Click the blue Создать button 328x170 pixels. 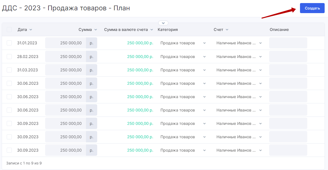(x=312, y=8)
